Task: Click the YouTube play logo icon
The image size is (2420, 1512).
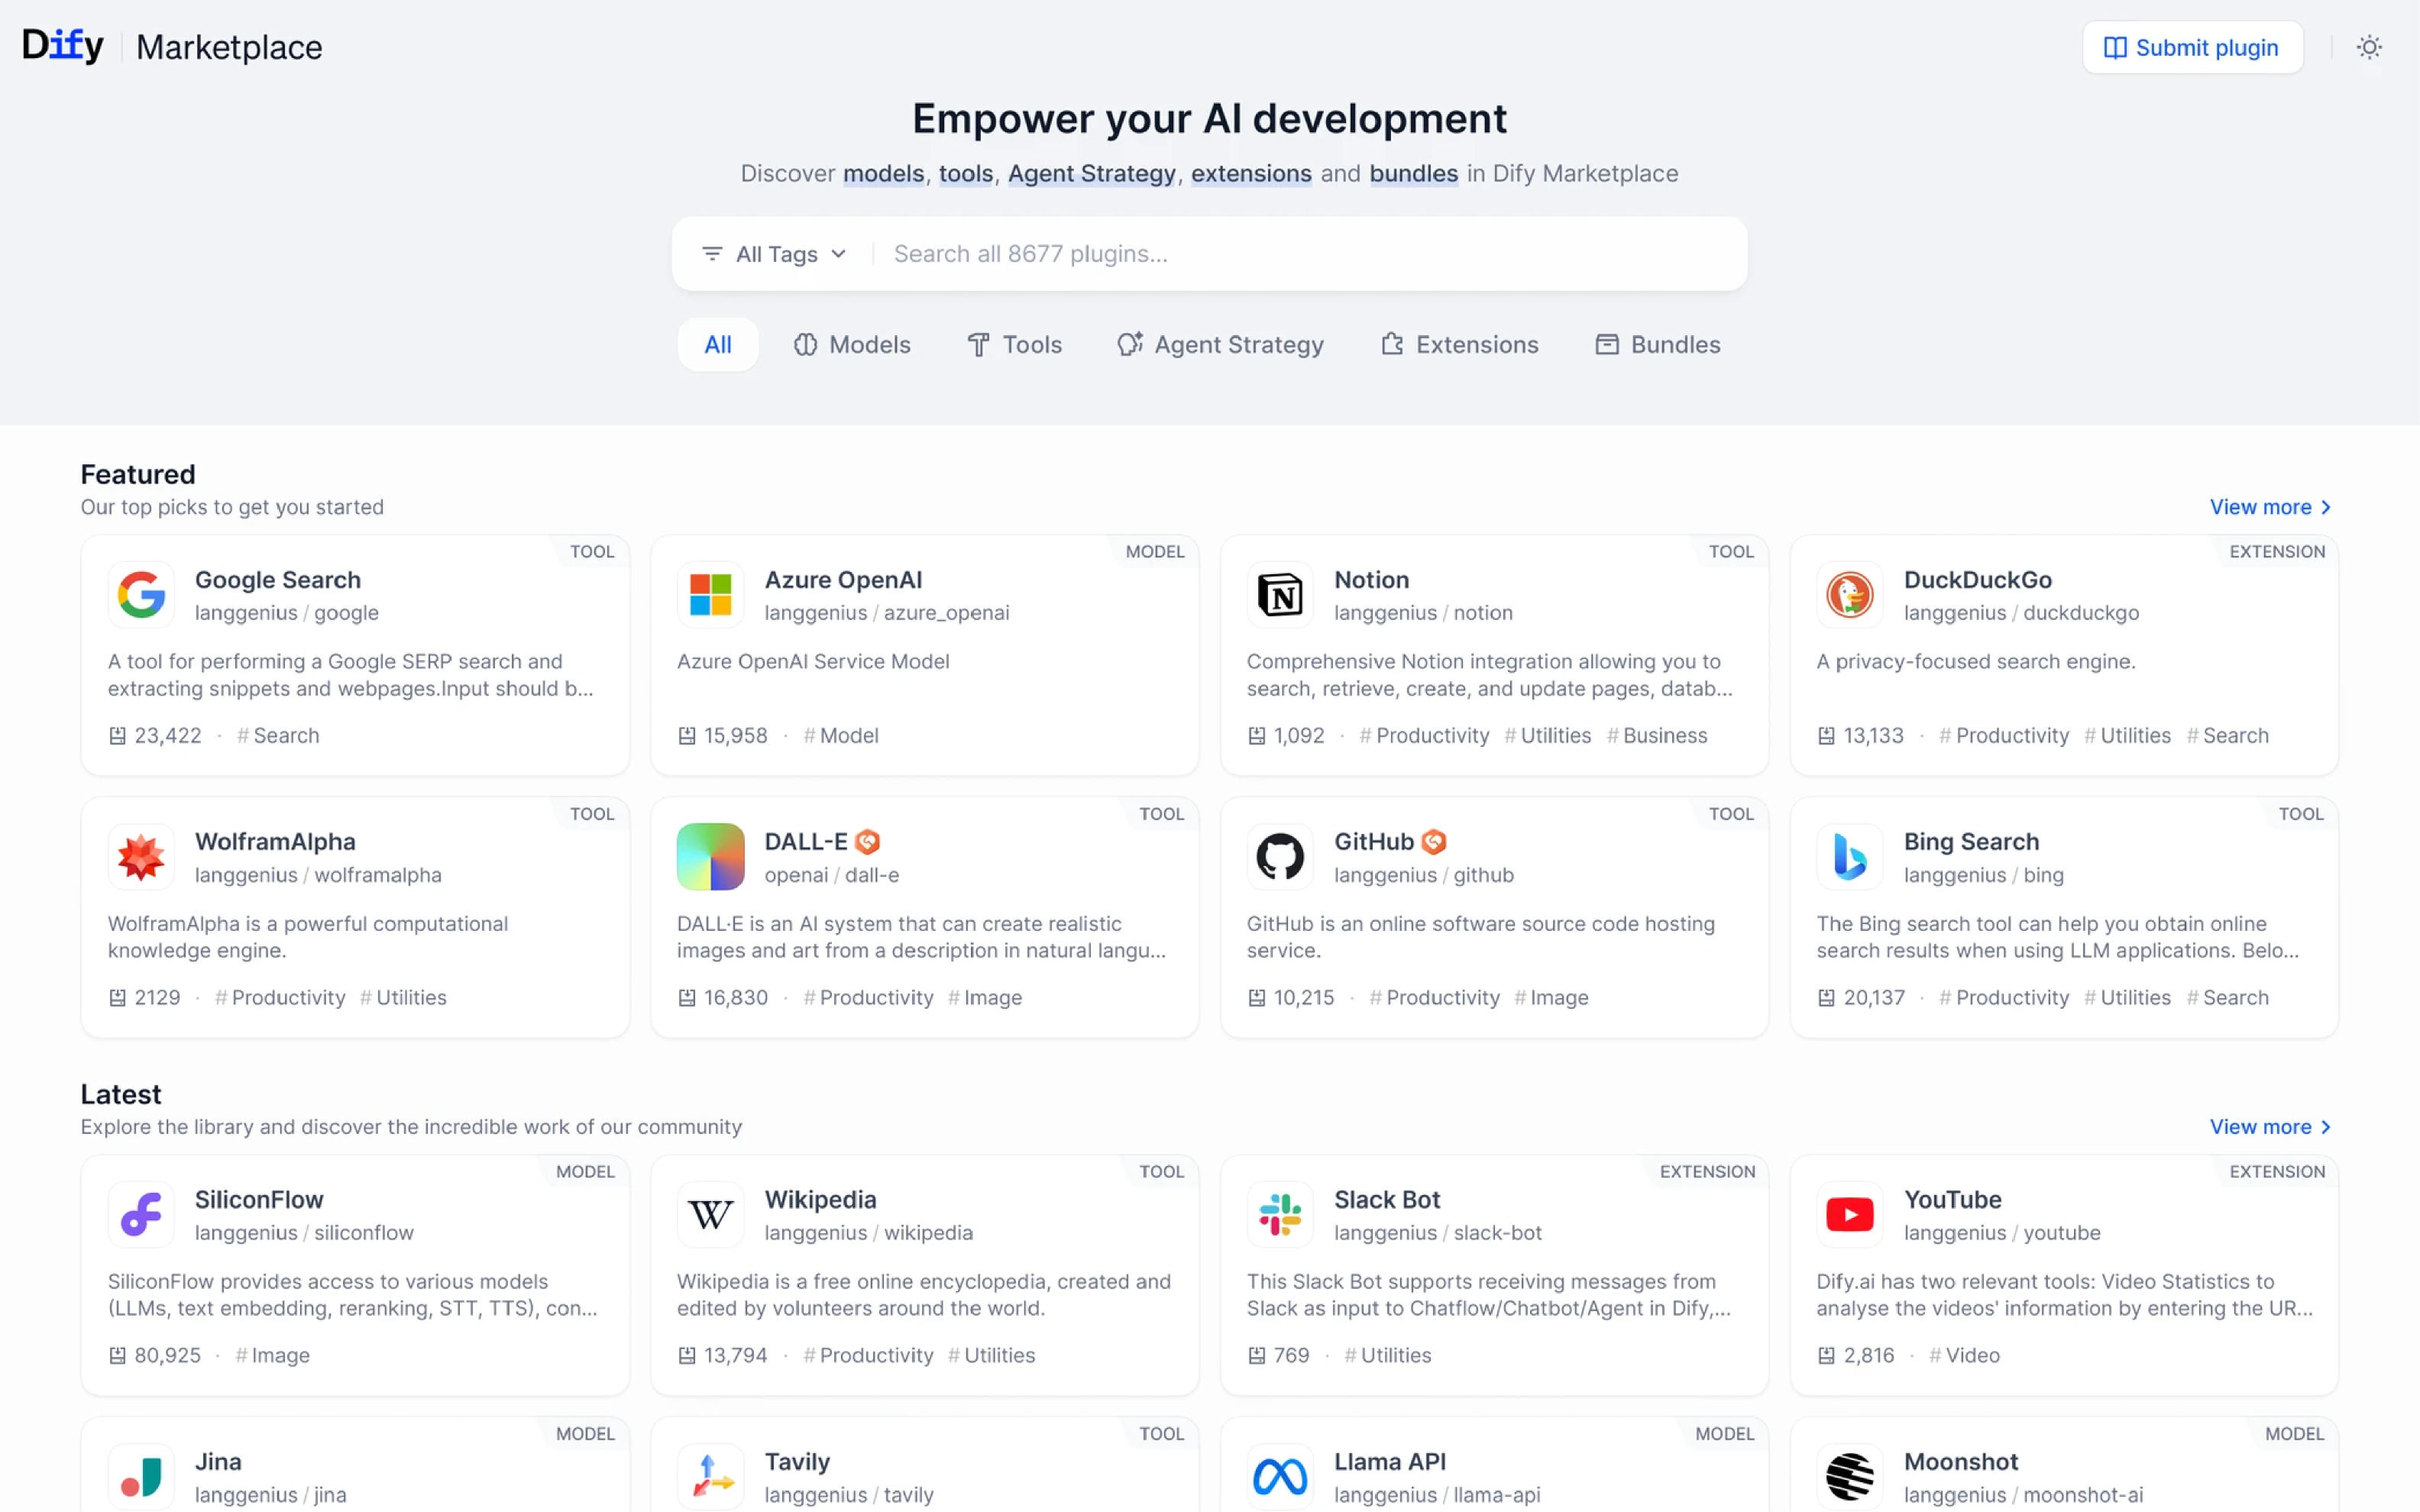Action: pyautogui.click(x=1849, y=1215)
